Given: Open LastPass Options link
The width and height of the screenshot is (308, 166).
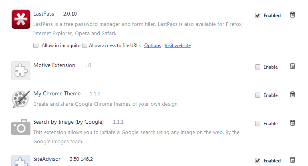Looking at the screenshot, I should (x=153, y=45).
